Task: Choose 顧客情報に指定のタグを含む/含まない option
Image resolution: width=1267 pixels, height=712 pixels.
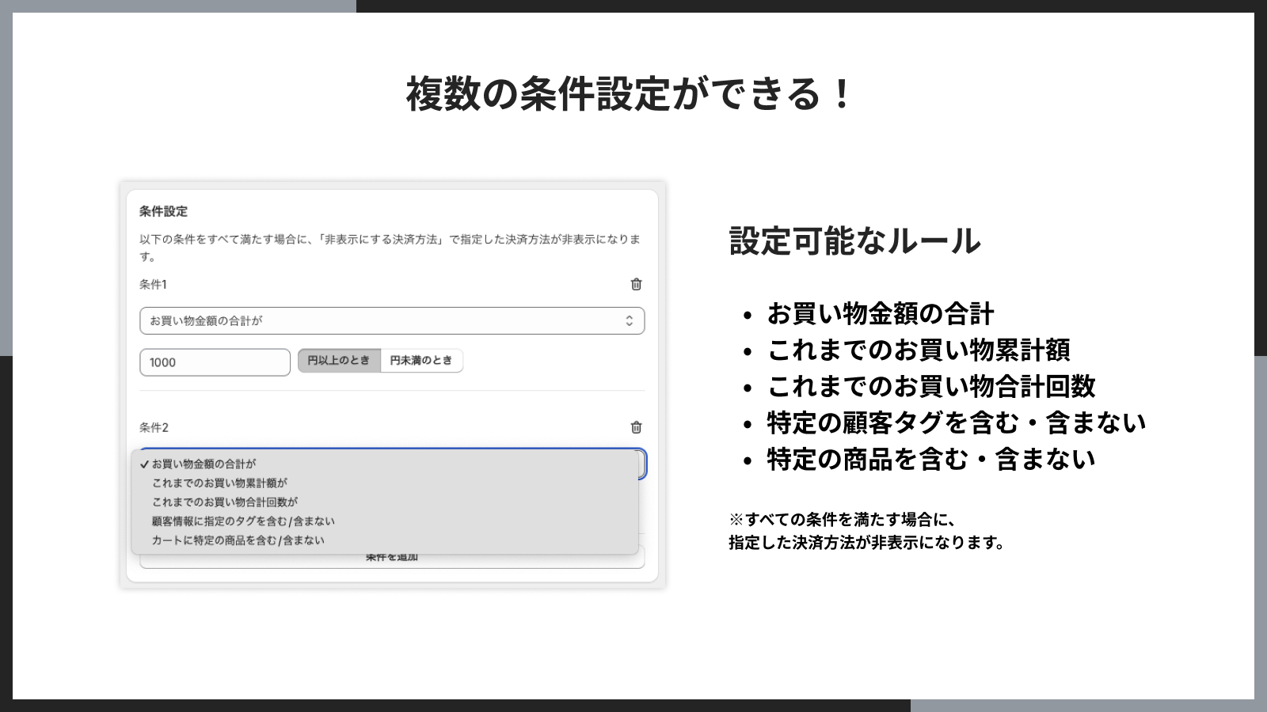Action: (x=243, y=521)
